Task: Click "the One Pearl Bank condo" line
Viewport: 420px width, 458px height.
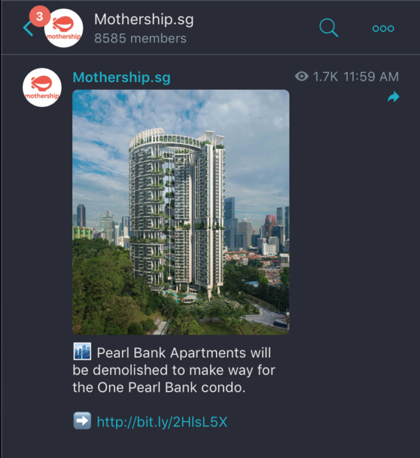Action: tap(159, 388)
